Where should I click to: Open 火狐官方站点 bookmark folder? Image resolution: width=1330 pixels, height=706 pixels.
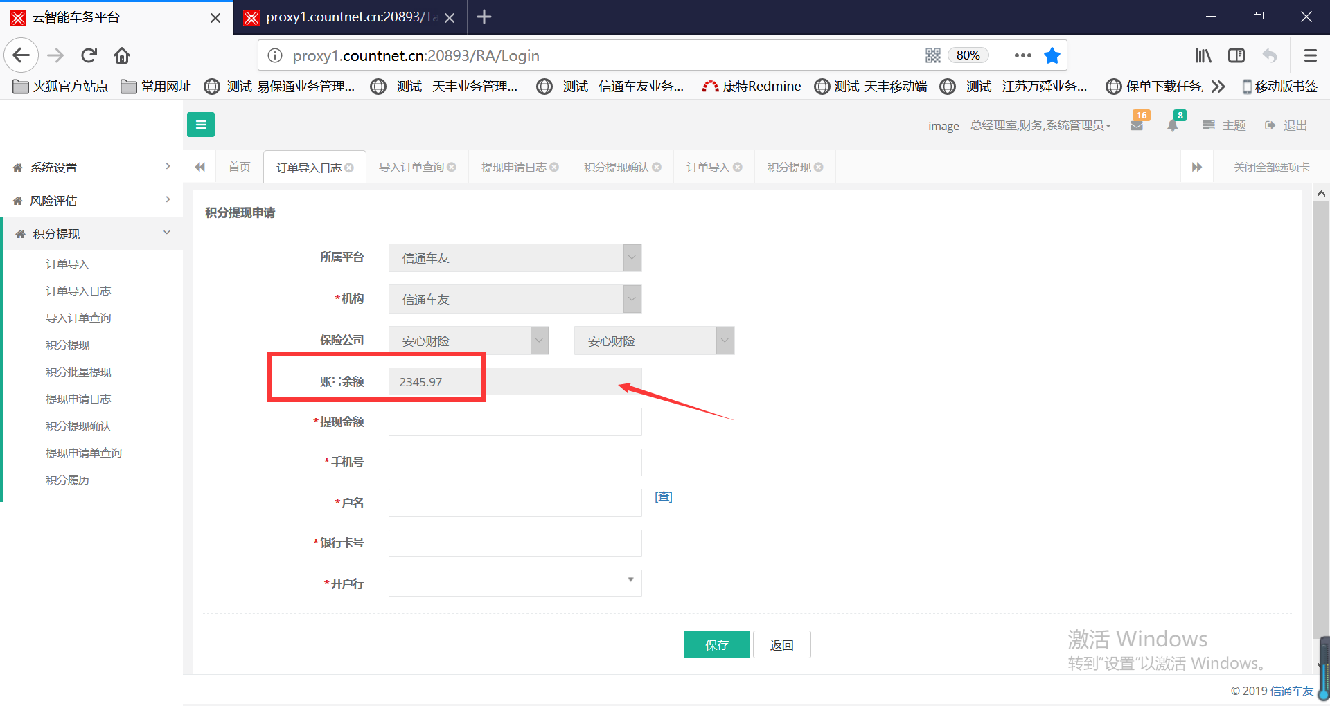point(60,87)
